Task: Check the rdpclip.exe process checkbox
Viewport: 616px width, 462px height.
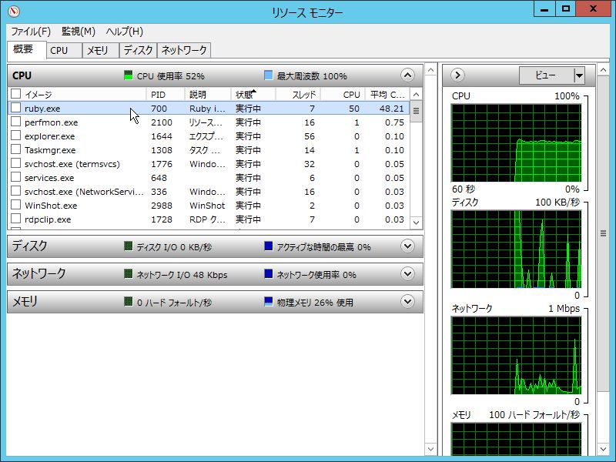Action: click(x=15, y=219)
